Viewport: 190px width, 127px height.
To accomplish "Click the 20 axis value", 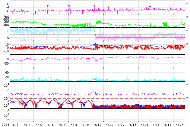I will [7, 77].
